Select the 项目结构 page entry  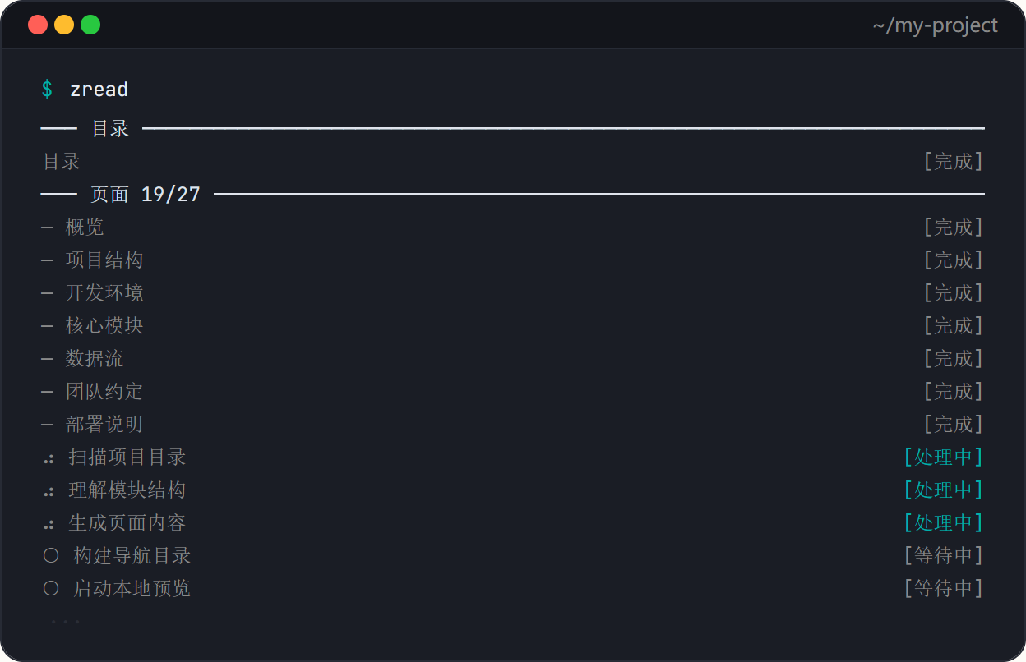pyautogui.click(x=104, y=260)
